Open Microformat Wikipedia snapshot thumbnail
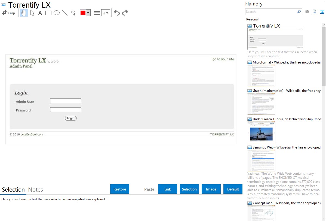Screen dimensions: 326x221 tap(261, 75)
